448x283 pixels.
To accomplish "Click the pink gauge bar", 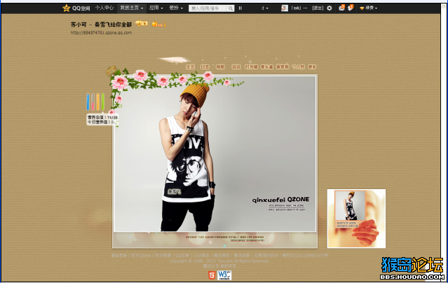I will click(x=93, y=102).
